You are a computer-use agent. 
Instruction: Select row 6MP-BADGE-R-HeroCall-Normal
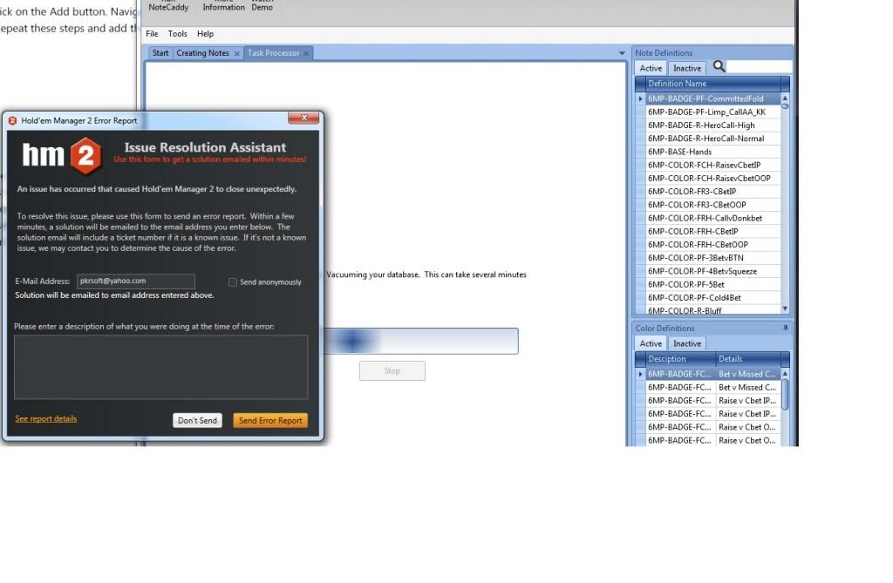pyautogui.click(x=713, y=139)
